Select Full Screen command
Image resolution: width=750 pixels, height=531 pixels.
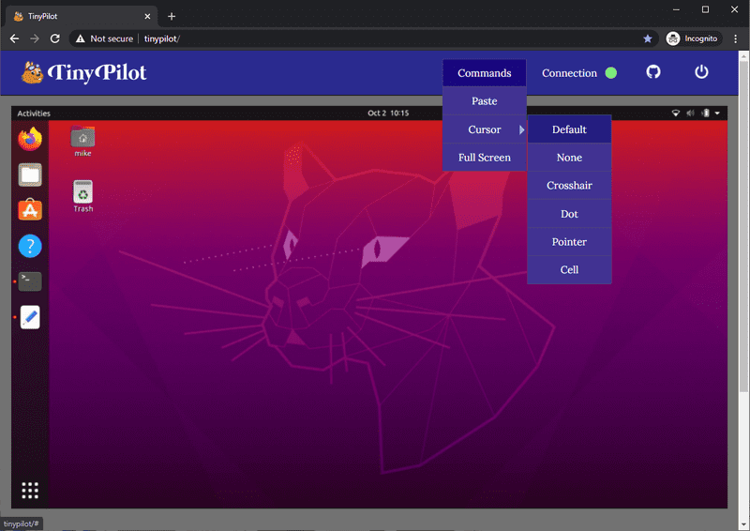(485, 158)
